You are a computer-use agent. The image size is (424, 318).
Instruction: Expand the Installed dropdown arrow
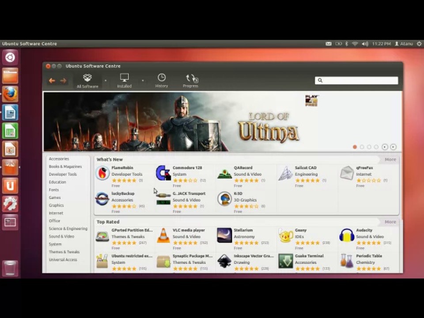[143, 80]
